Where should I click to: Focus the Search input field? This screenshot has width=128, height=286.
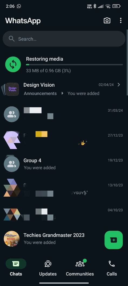(64, 39)
